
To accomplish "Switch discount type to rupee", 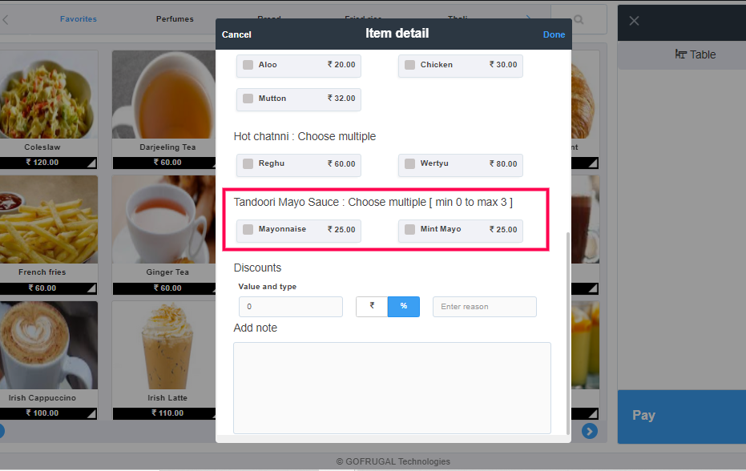I will (372, 306).
